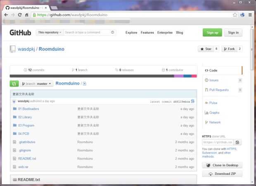Viewport: 256px width, 186px height.
Task: Click the repository book icon beside wasdpkj
Action: point(12,49)
